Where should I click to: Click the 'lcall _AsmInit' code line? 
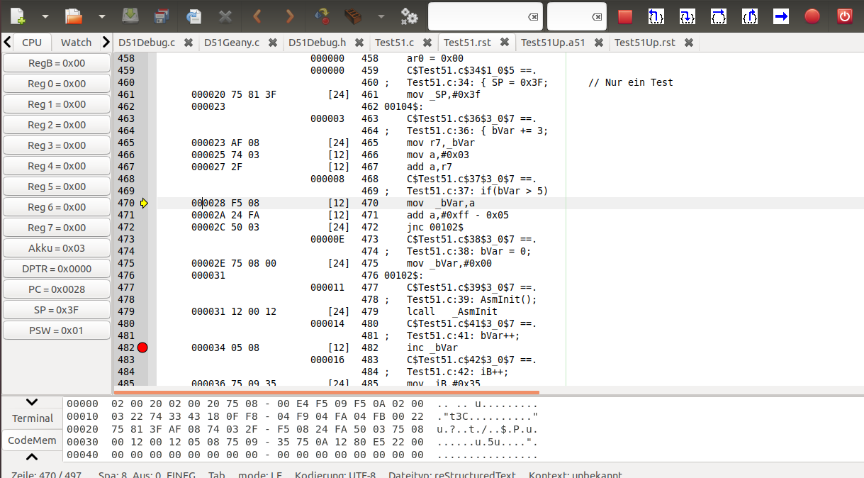click(452, 311)
